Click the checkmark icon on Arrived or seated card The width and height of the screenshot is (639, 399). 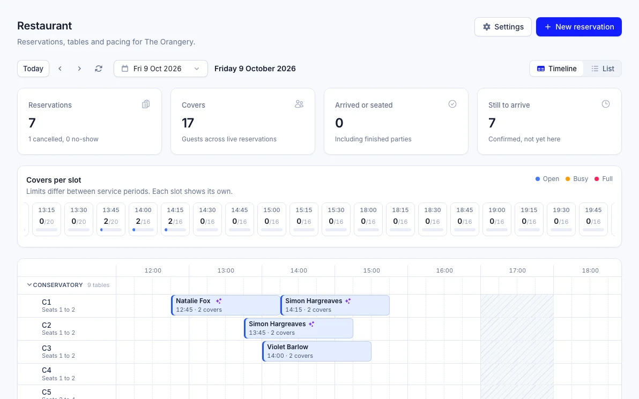click(x=452, y=104)
